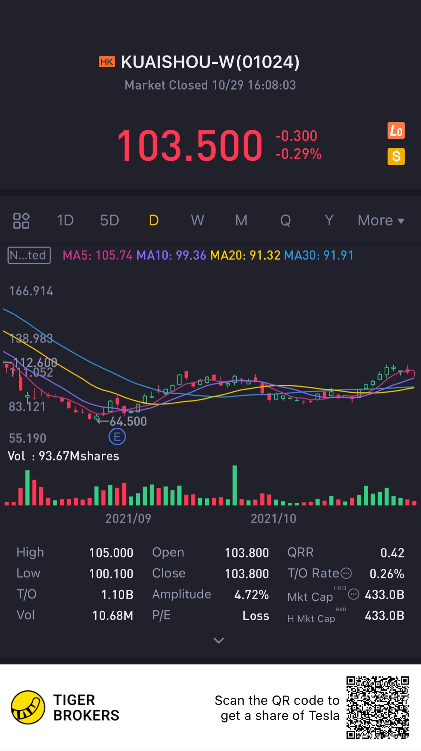Viewport: 421px width, 751px height.
Task: Tap Vol : 93.67Mshares label
Action: pos(64,456)
